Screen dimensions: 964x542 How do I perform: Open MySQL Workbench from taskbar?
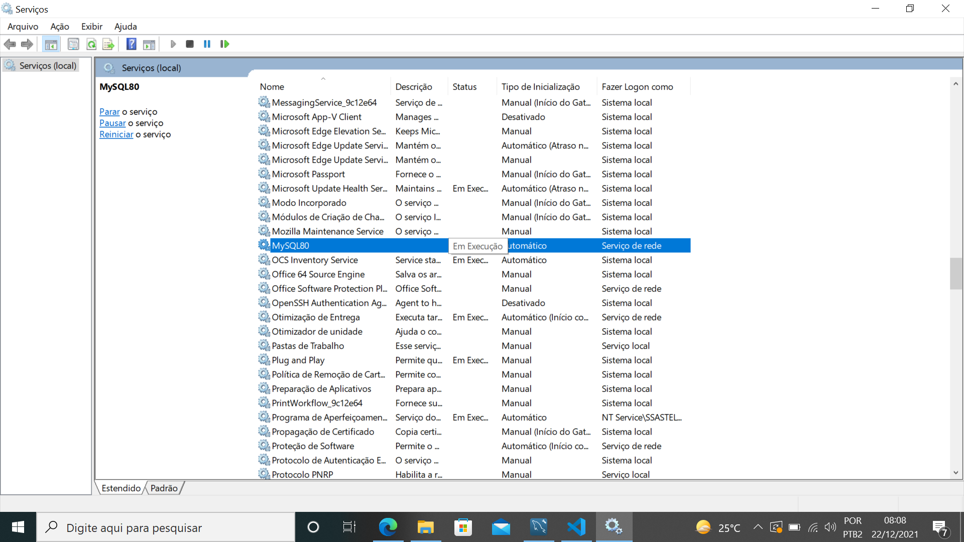538,527
